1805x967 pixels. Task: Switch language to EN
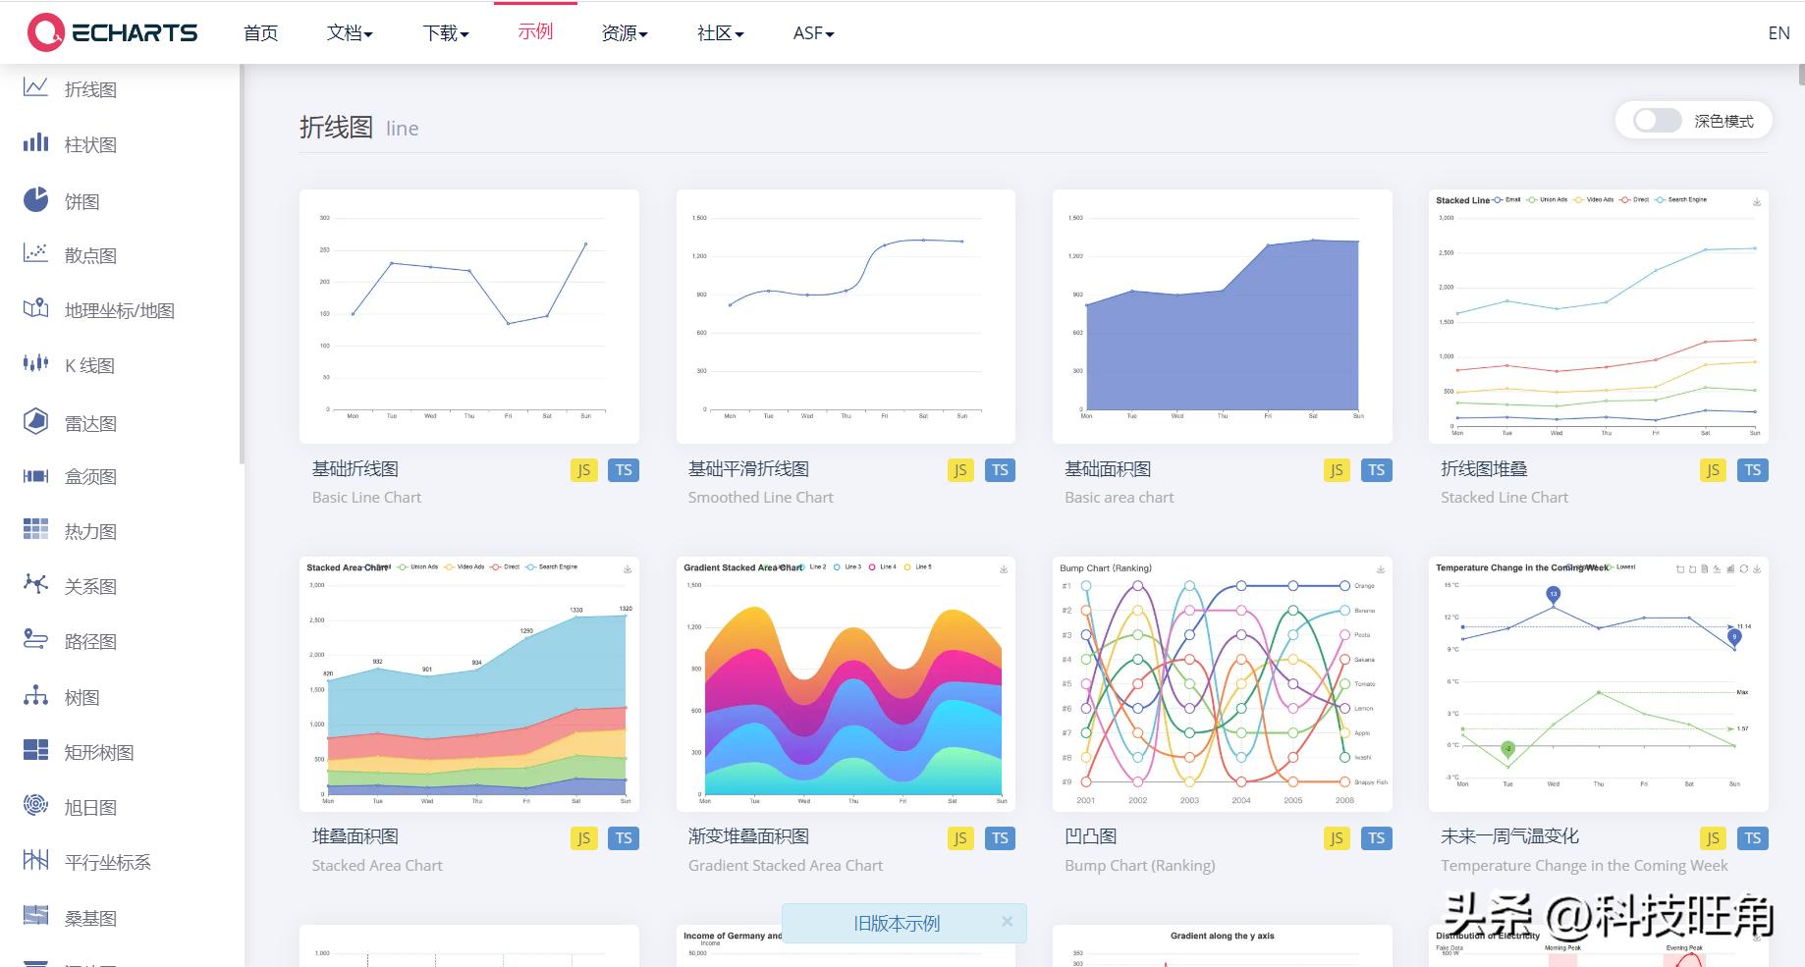[x=1778, y=32]
